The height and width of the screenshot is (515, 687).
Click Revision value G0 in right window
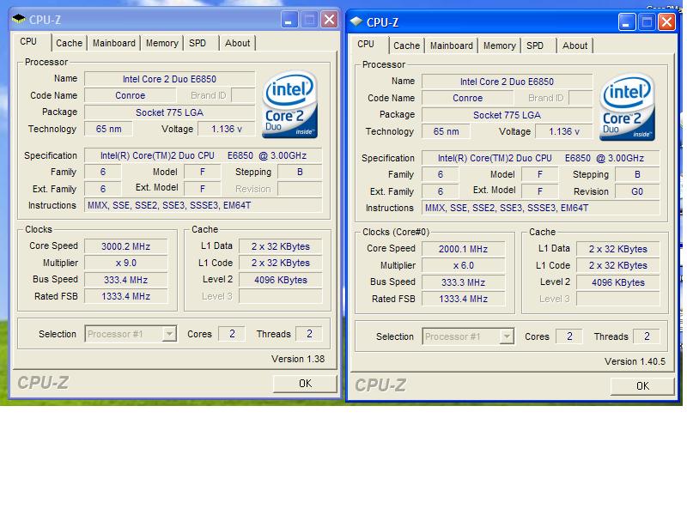(x=637, y=191)
